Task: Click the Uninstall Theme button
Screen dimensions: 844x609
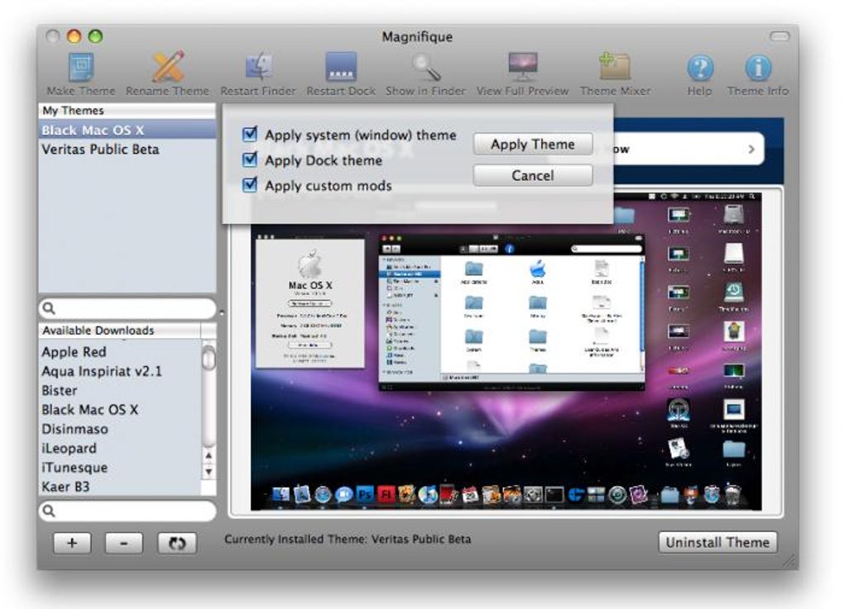Action: [717, 542]
